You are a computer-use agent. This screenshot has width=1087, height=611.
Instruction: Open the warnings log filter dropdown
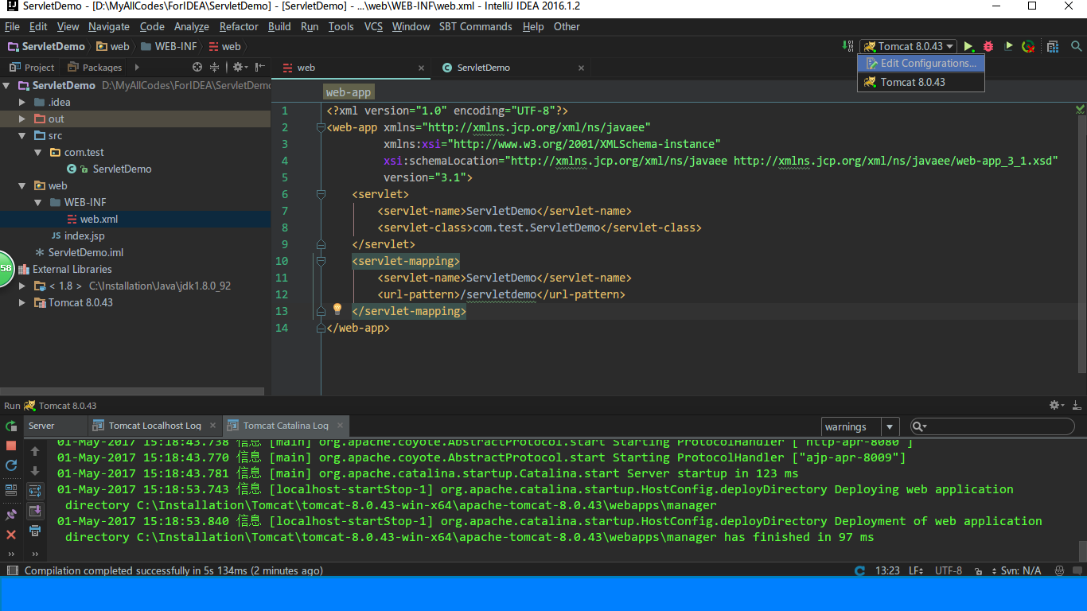890,427
